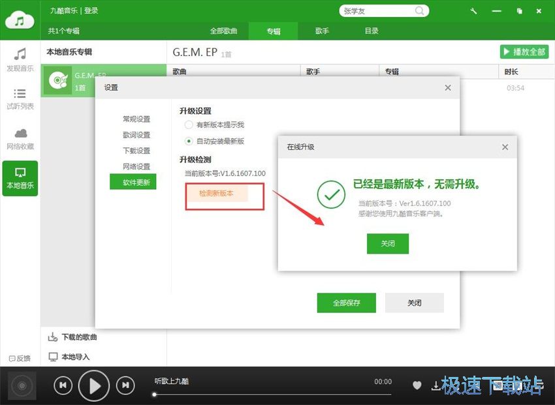Click the 专辑 column header
This screenshot has width=555, height=405.
(x=439, y=72)
